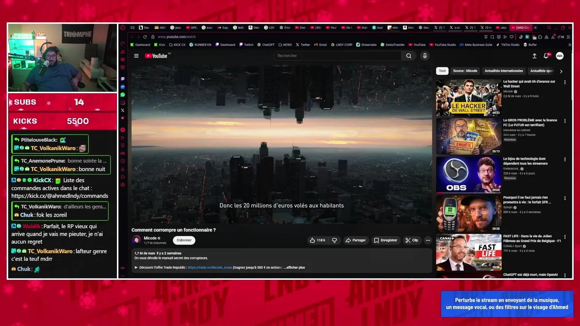The height and width of the screenshot is (326, 580).
Task: Open the YouTube create upload icon
Action: 534,56
